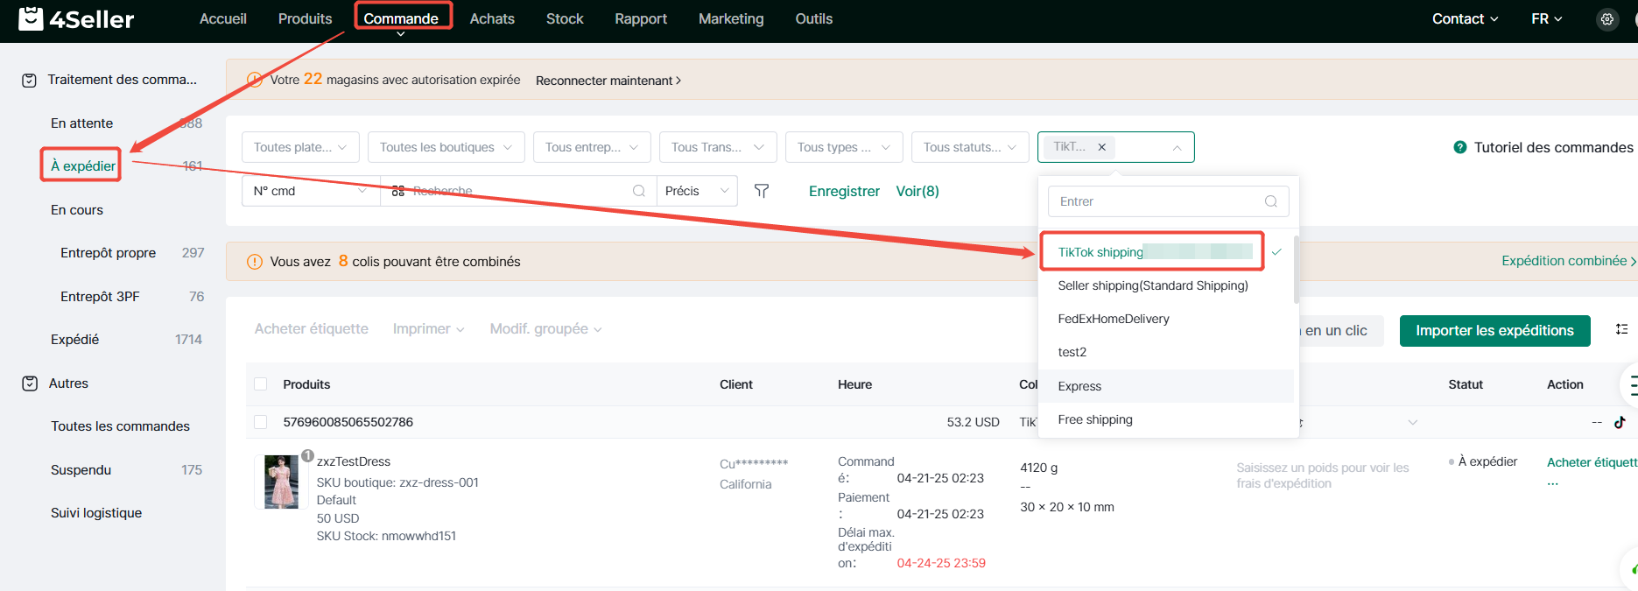The height and width of the screenshot is (591, 1638).
Task: Click the Autres section icon
Action: pyautogui.click(x=30, y=383)
